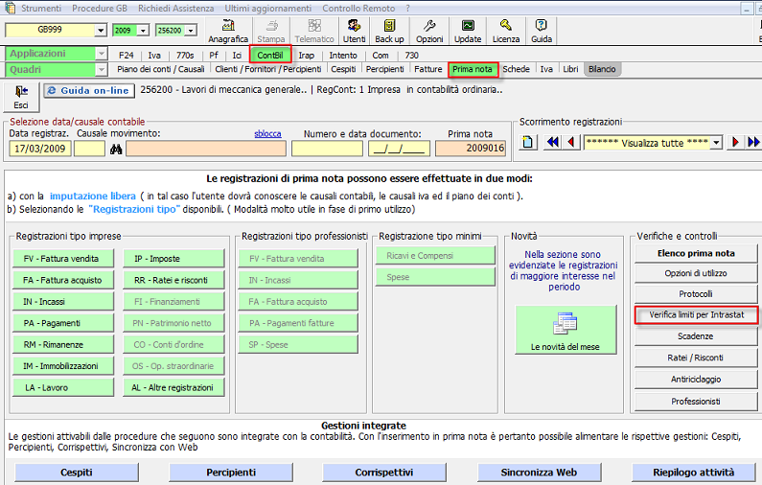The width and height of the screenshot is (762, 485).
Task: Click the sblocca link
Action: pos(268,134)
